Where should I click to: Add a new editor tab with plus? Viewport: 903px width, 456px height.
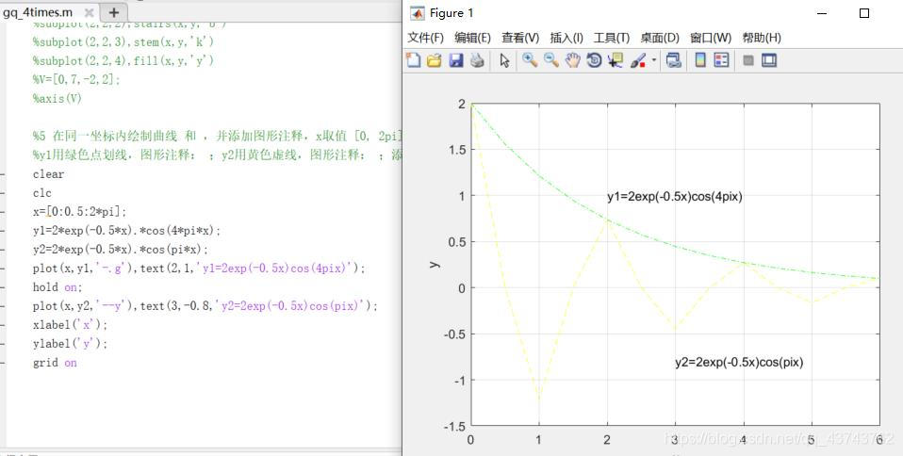(113, 12)
